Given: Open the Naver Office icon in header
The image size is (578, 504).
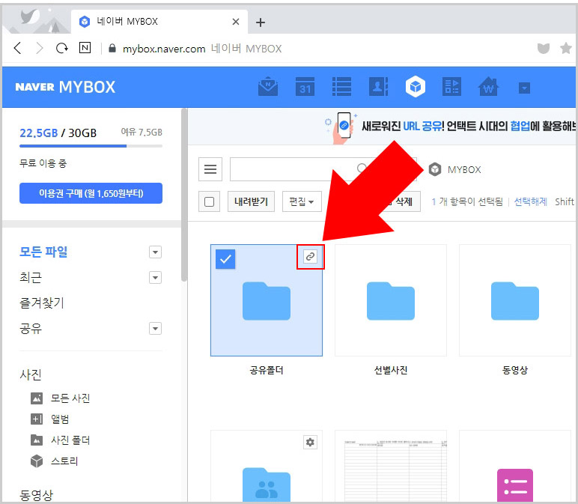Looking at the screenshot, I should coord(451,87).
